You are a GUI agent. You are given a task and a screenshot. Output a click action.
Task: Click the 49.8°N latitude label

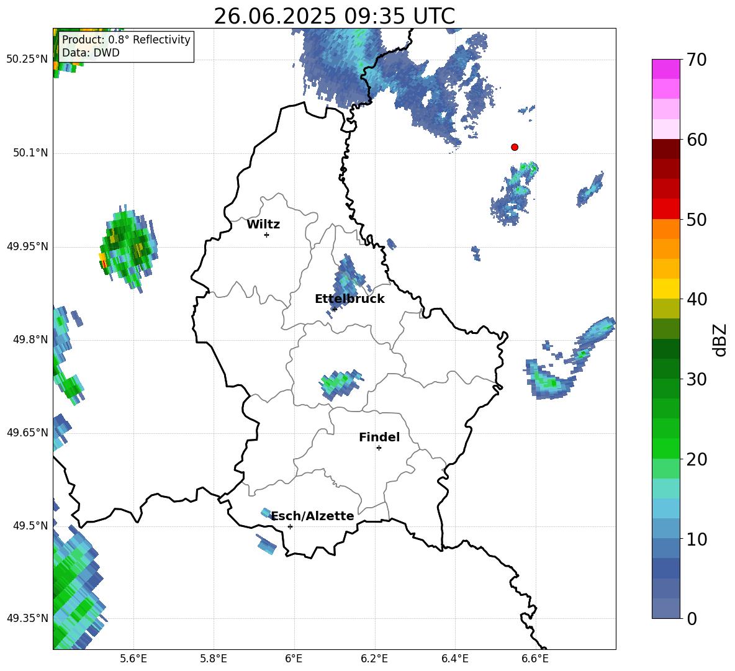point(30,340)
